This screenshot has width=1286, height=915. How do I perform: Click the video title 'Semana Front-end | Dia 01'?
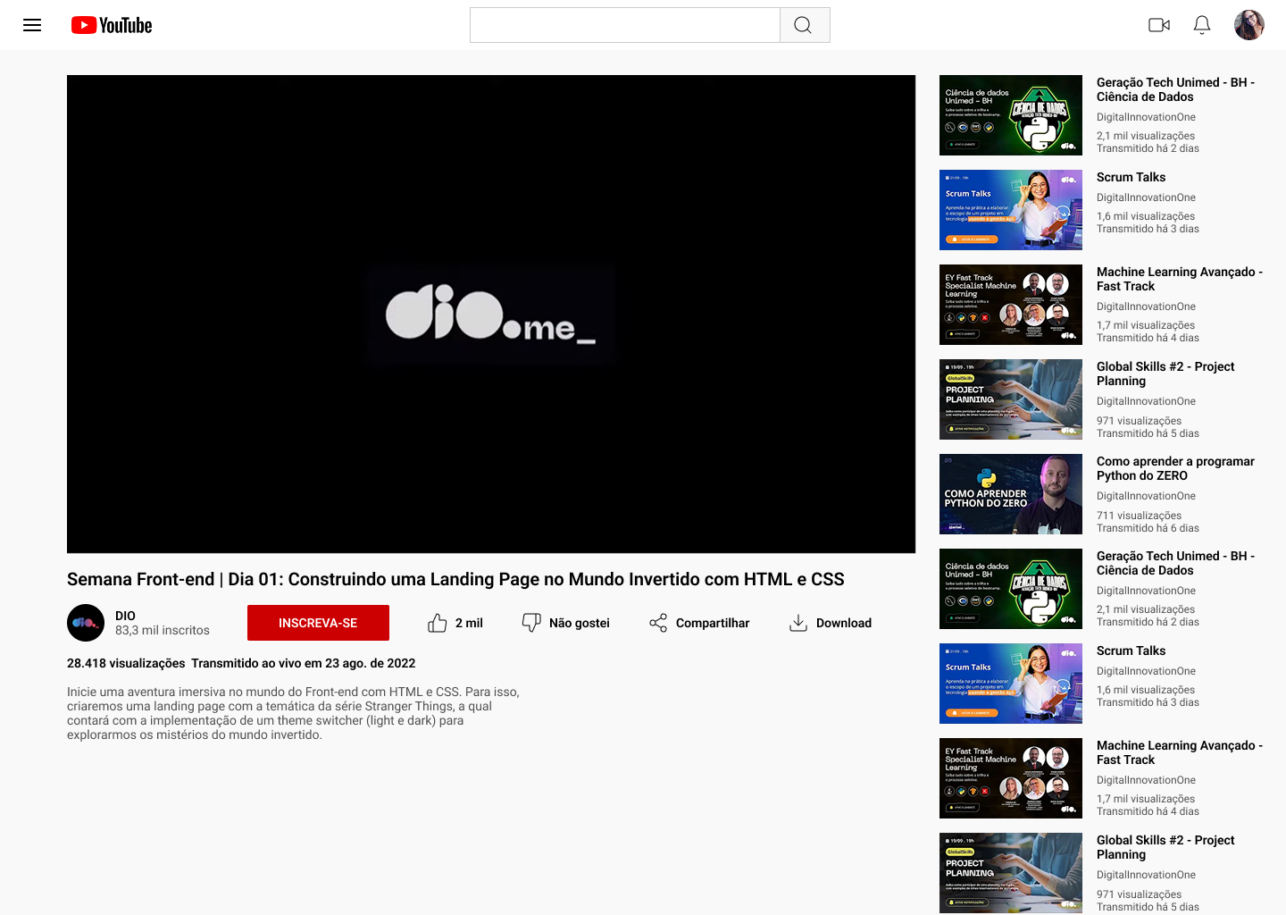[x=455, y=579]
